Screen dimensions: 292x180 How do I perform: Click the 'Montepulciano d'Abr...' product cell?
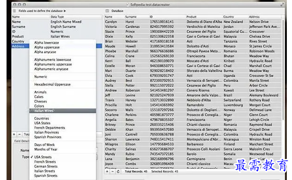[x=204, y=139]
